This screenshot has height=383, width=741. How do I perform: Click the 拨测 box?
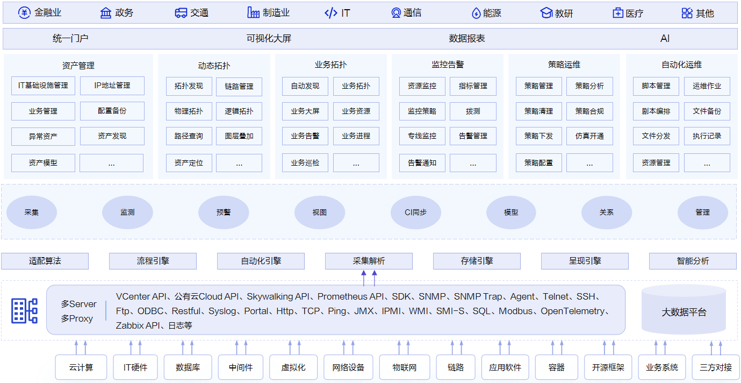(x=473, y=111)
